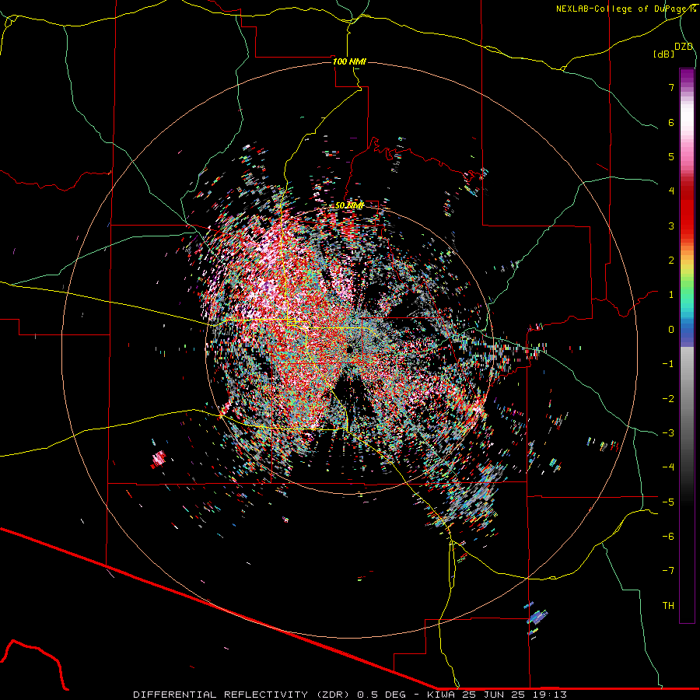Select the -5 value on the dB scale
The width and height of the screenshot is (700, 700).
tap(668, 502)
